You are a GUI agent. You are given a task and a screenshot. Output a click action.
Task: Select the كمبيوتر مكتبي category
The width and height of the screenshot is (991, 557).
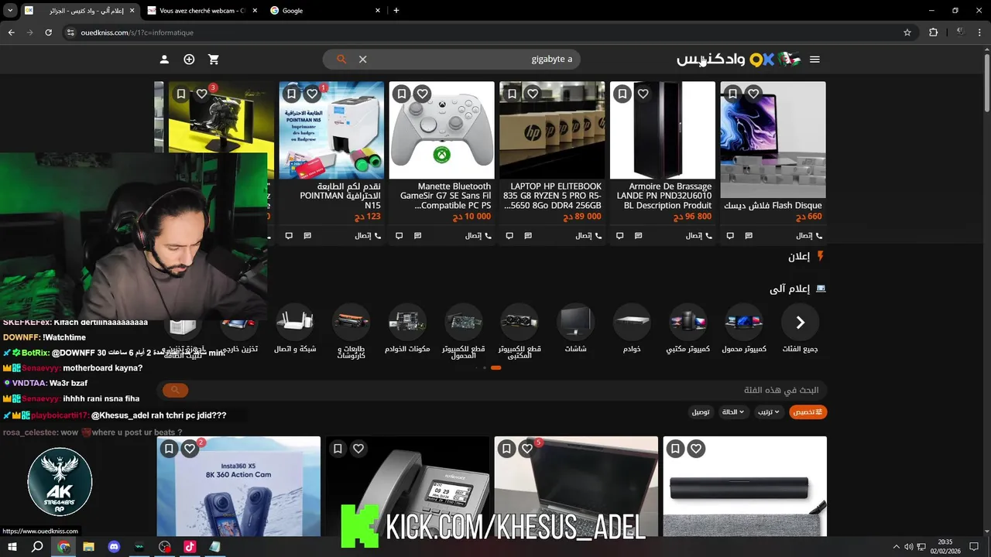click(688, 330)
